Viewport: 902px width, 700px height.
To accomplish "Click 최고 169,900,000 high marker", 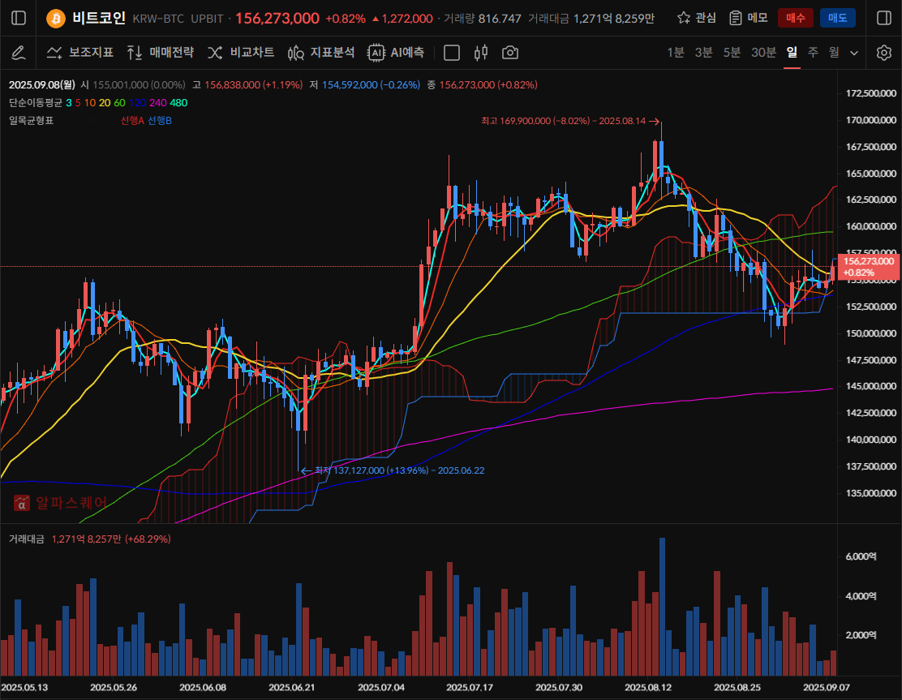I will [x=571, y=121].
